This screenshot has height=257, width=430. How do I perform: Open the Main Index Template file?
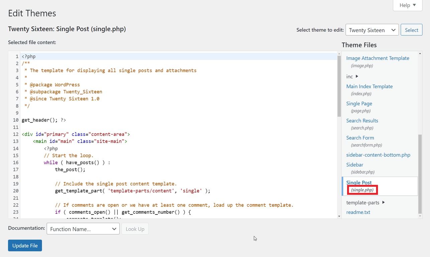pos(369,86)
